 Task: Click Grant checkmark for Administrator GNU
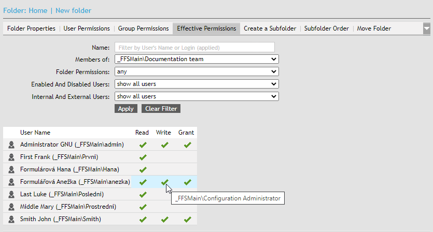click(187, 145)
